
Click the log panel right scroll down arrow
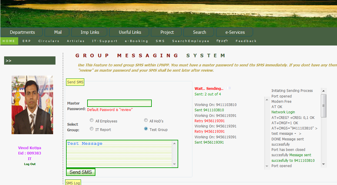coord(324,164)
